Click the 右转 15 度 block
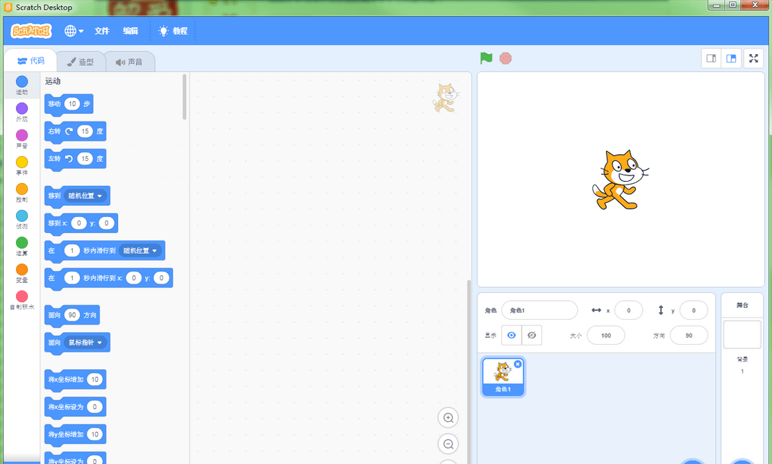Image resolution: width=772 pixels, height=464 pixels. [75, 132]
